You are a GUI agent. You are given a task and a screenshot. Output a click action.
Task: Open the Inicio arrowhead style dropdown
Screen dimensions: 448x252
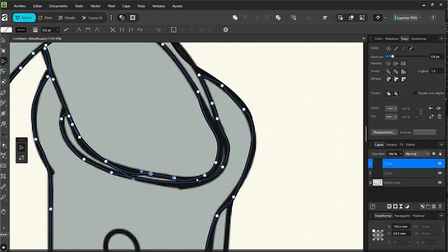[391, 108]
